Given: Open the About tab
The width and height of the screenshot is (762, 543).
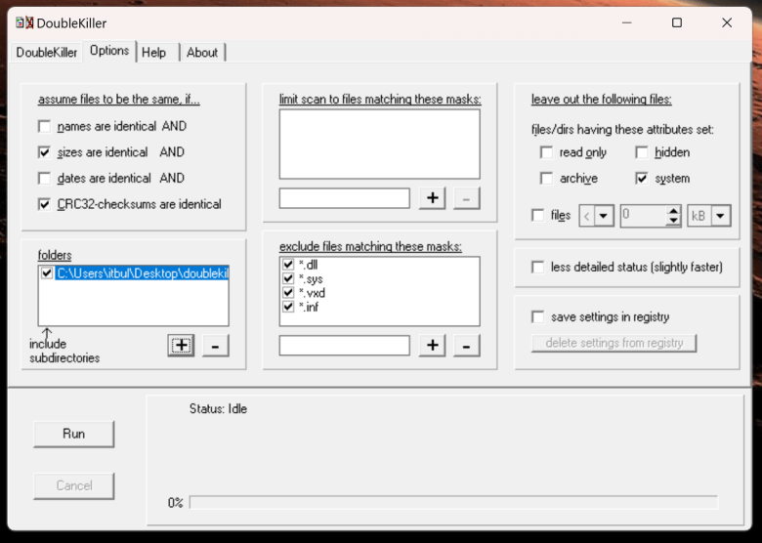Looking at the screenshot, I should [202, 53].
